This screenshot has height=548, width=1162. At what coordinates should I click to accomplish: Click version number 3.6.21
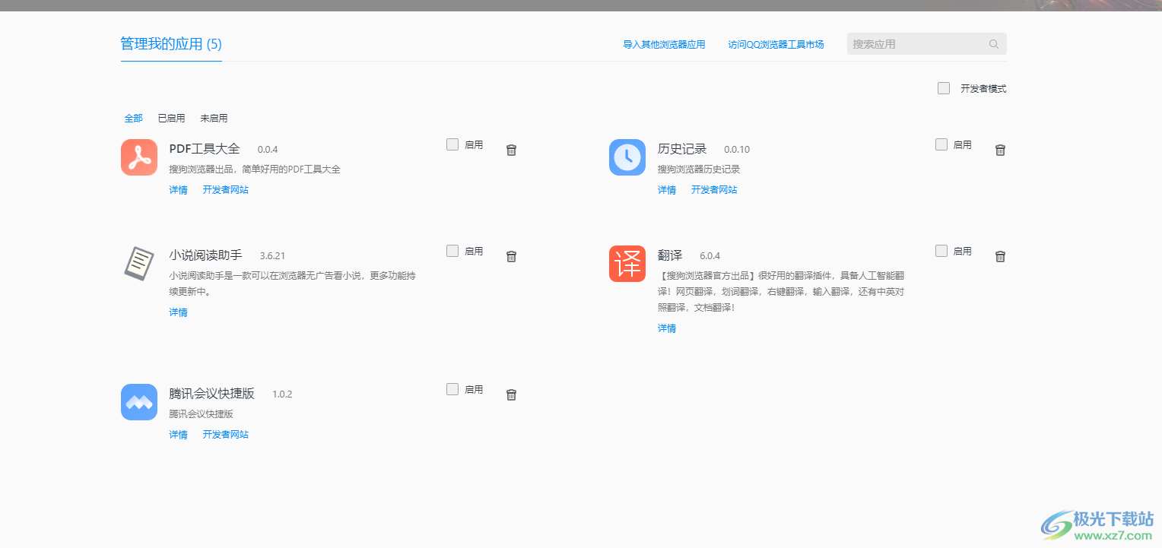(272, 256)
